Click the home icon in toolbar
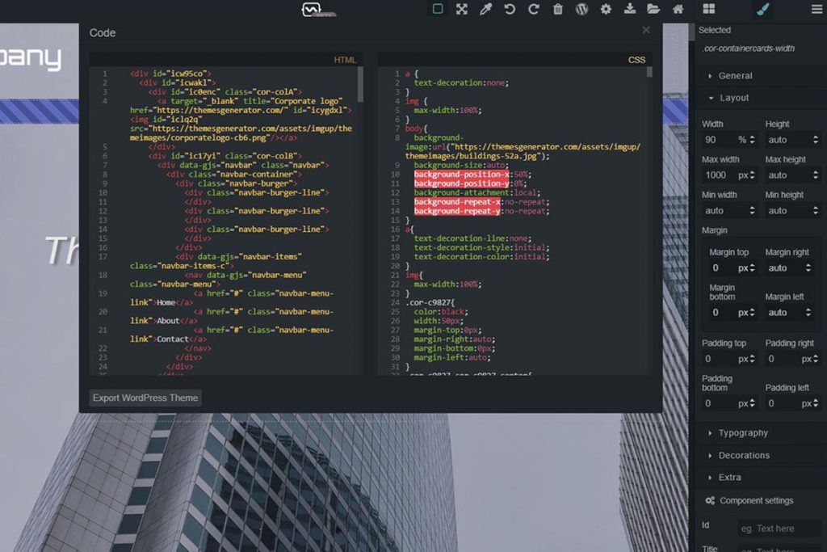827x552 pixels. coord(678,8)
